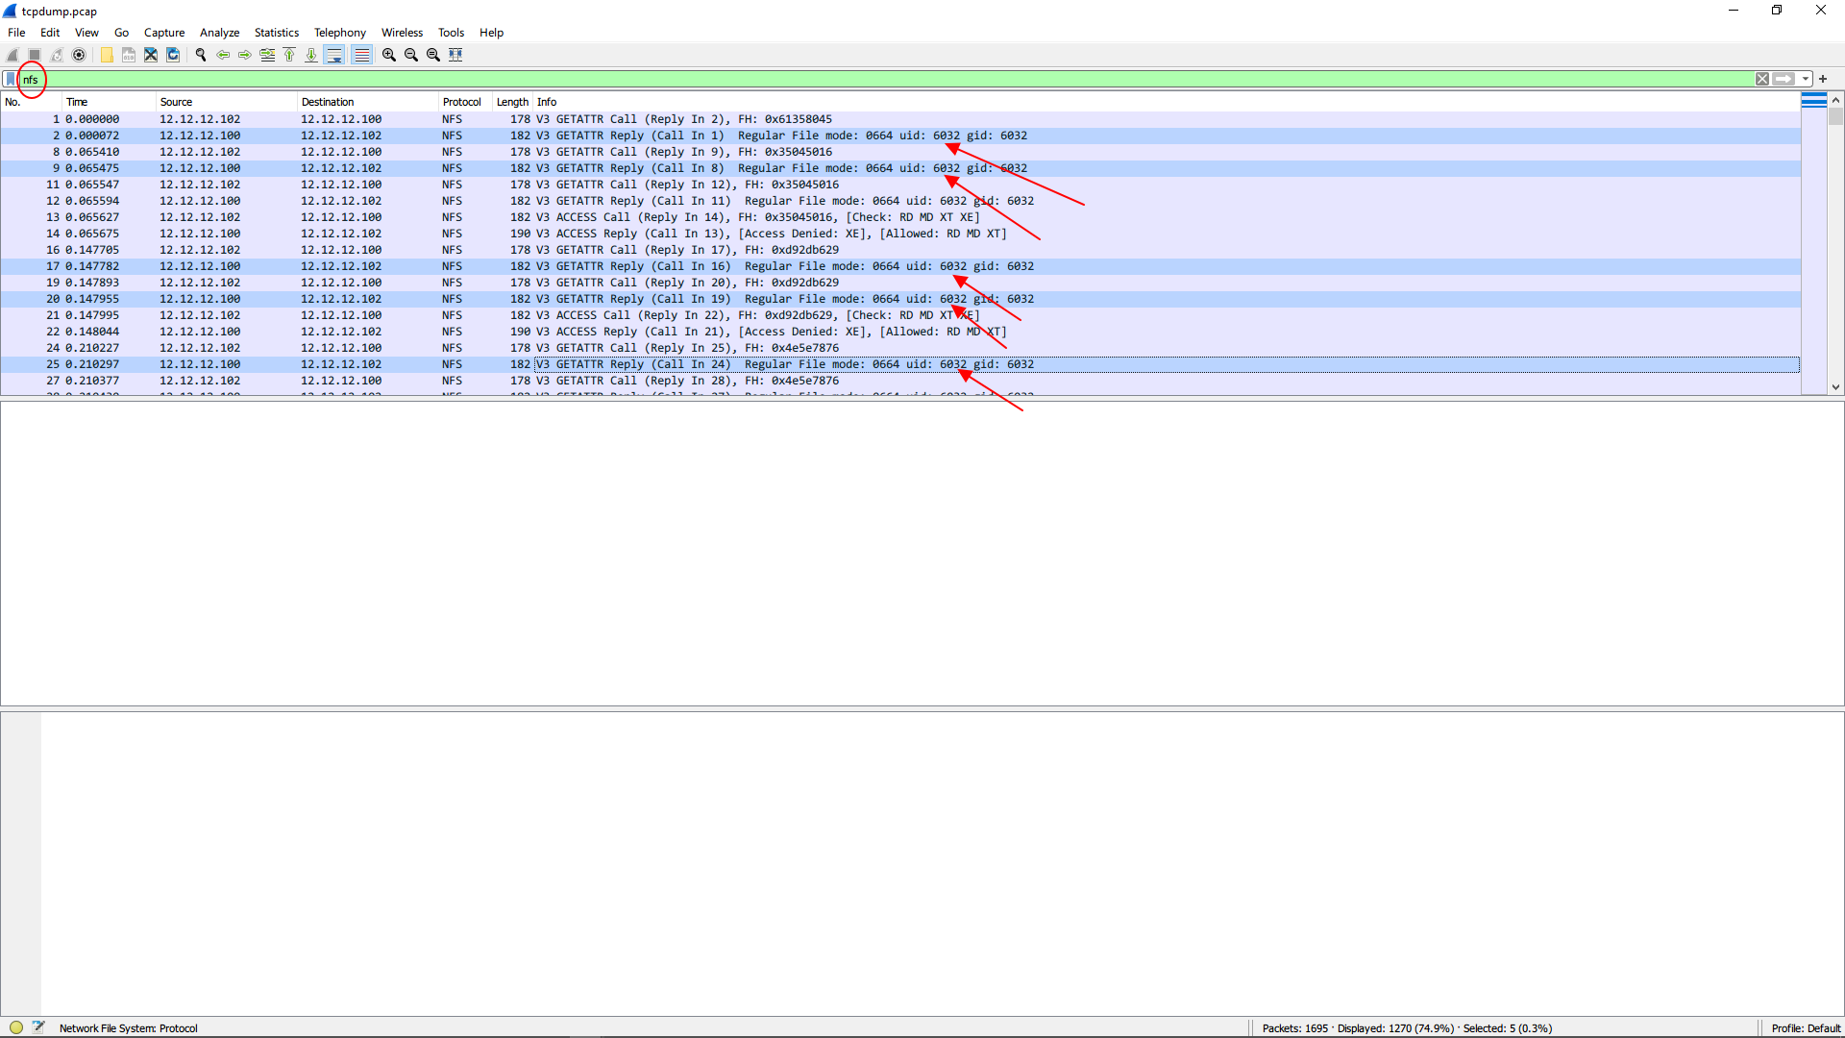Open the View menu

pos(86,33)
